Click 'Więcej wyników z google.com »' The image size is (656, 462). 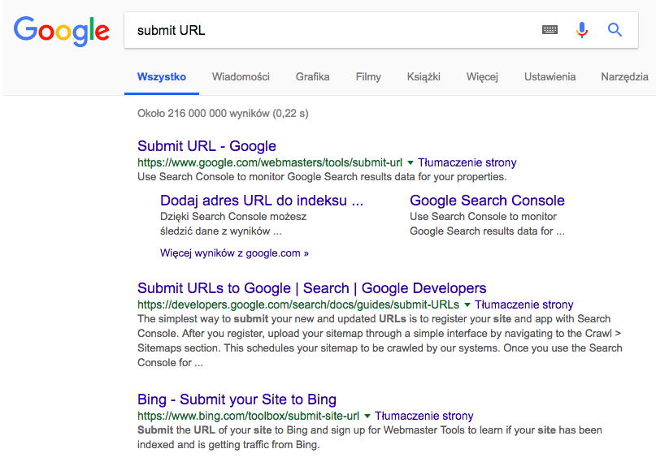pos(234,253)
